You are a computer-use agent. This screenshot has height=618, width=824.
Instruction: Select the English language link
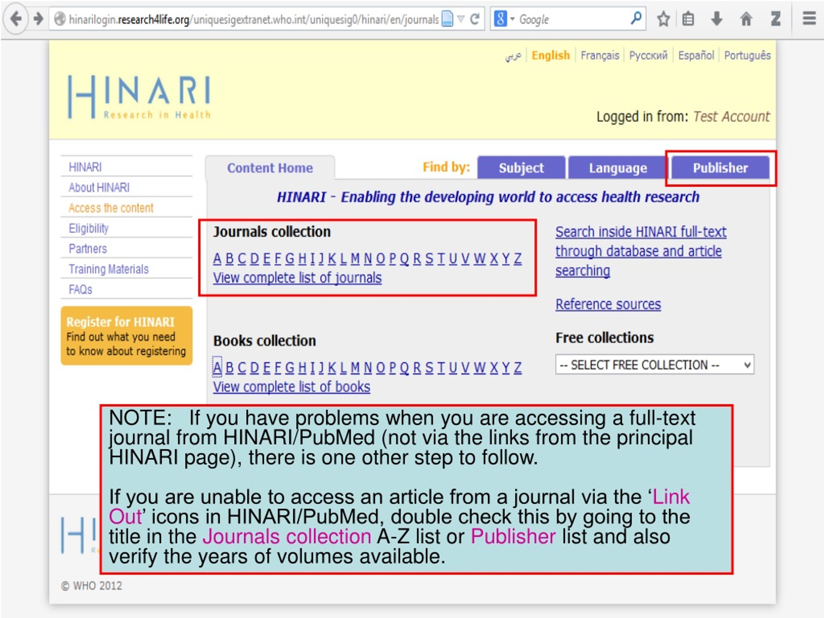(551, 55)
